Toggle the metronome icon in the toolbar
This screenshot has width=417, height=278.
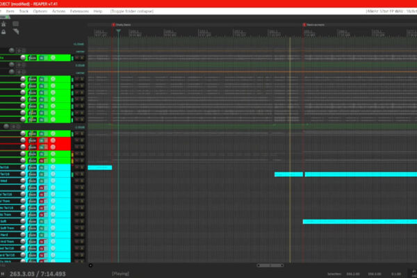coord(3,24)
